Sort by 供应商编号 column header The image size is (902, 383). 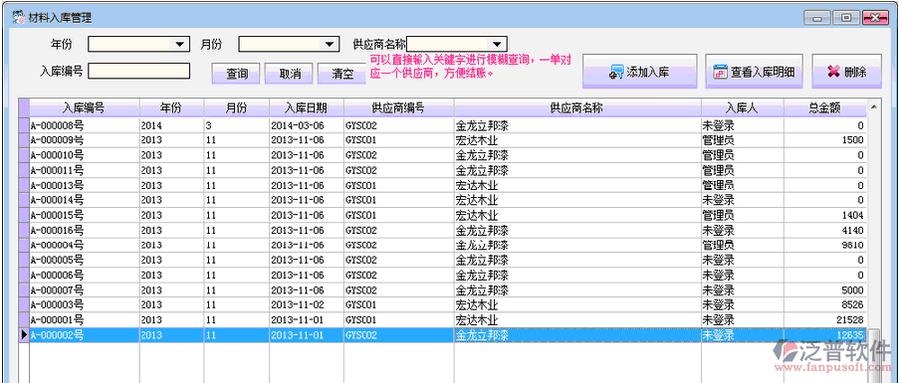[x=398, y=107]
